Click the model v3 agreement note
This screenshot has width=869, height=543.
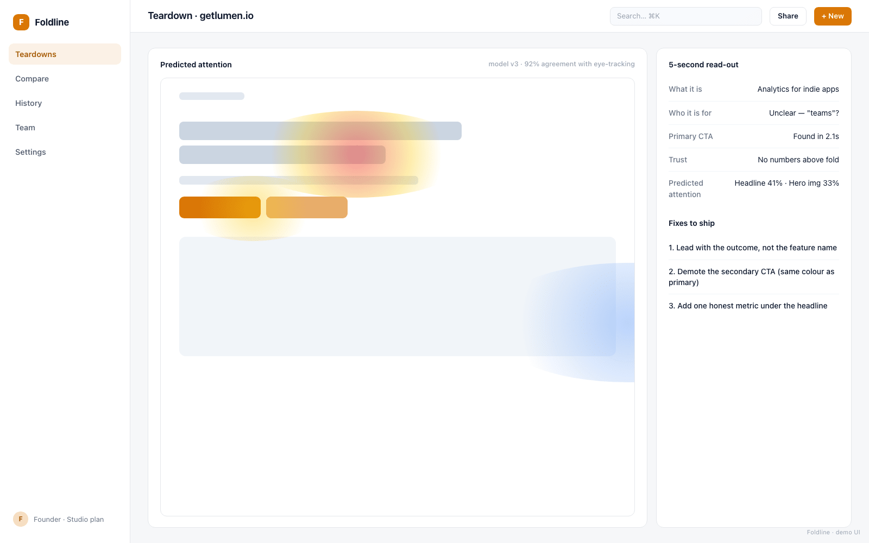coord(561,64)
